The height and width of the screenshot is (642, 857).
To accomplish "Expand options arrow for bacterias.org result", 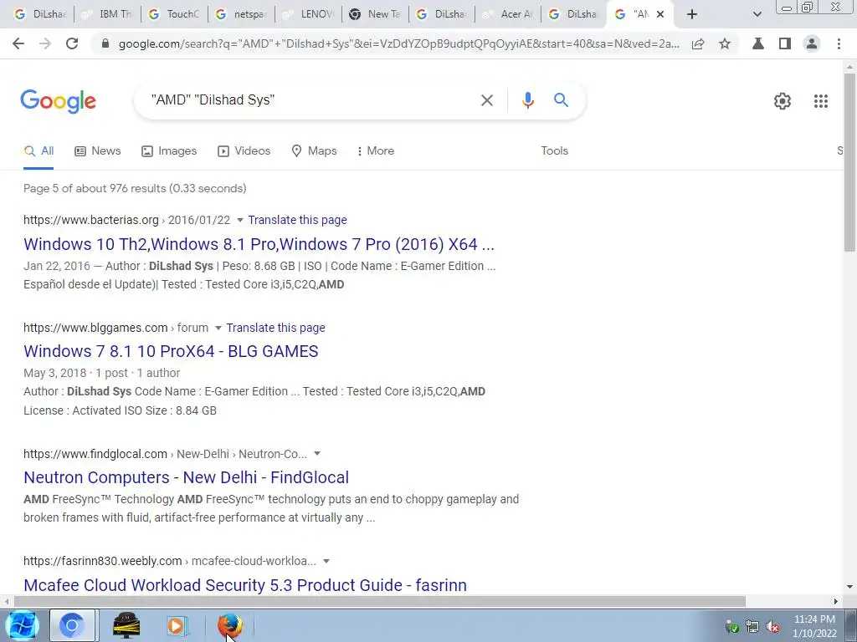I will 239,220.
